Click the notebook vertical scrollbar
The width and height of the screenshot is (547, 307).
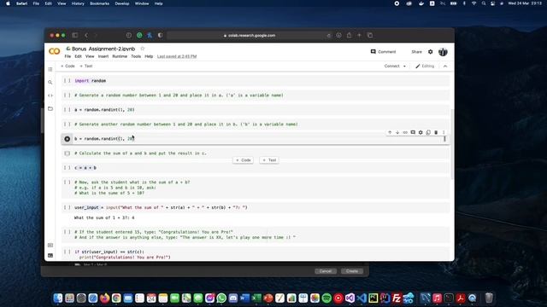point(452,144)
